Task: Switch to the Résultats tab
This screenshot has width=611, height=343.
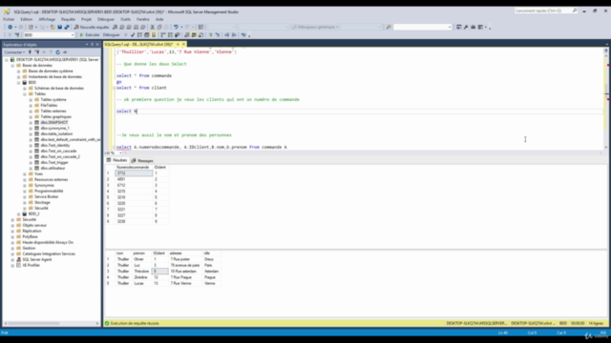Action: point(117,160)
